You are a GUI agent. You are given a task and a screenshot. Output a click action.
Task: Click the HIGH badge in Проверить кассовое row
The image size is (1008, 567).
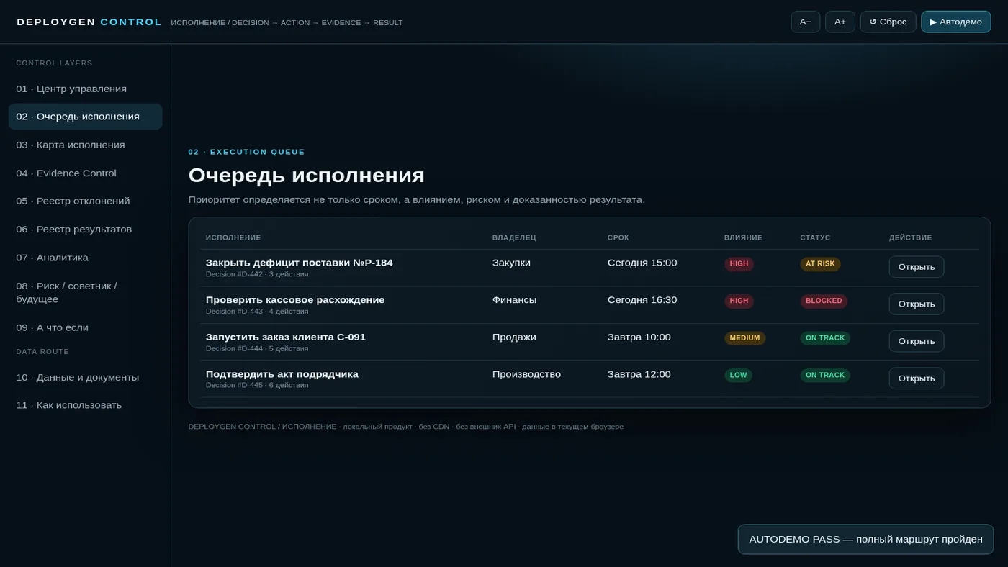(739, 301)
